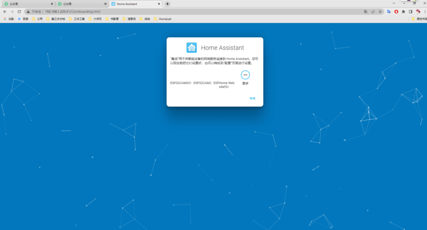Click the more integrations circle icon

tap(245, 75)
